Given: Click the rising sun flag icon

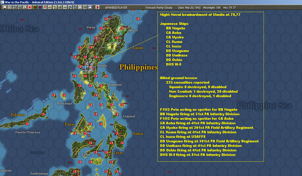Looking at the screenshot, I should tap(30, 7).
